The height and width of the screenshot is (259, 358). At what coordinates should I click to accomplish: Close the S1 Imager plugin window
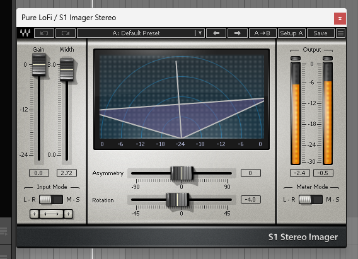click(340, 18)
